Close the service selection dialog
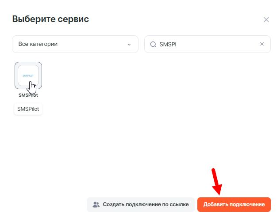This screenshot has height=215, width=277. tap(266, 19)
